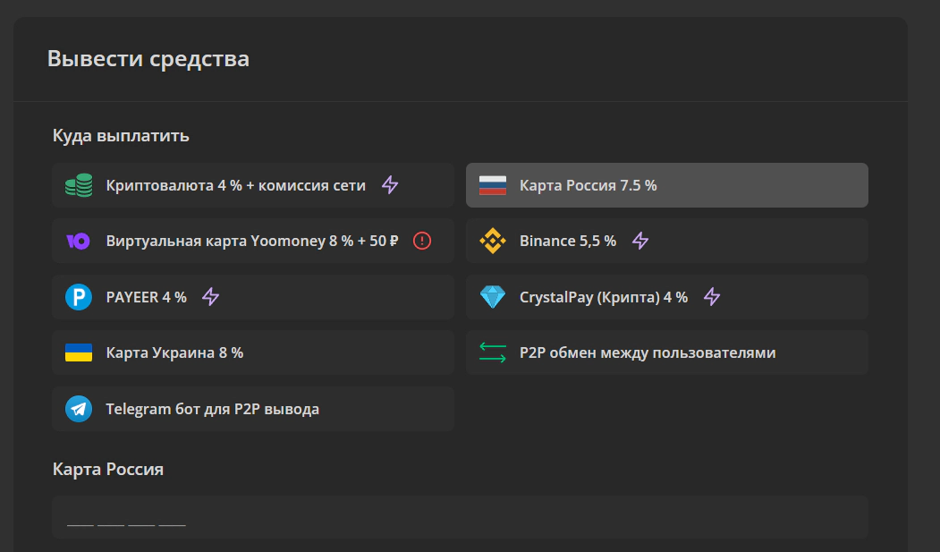Viewport: 940px width, 552px height.
Task: Click the Russian flag icon
Action: tap(493, 185)
